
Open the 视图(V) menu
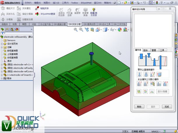coord(47,3)
